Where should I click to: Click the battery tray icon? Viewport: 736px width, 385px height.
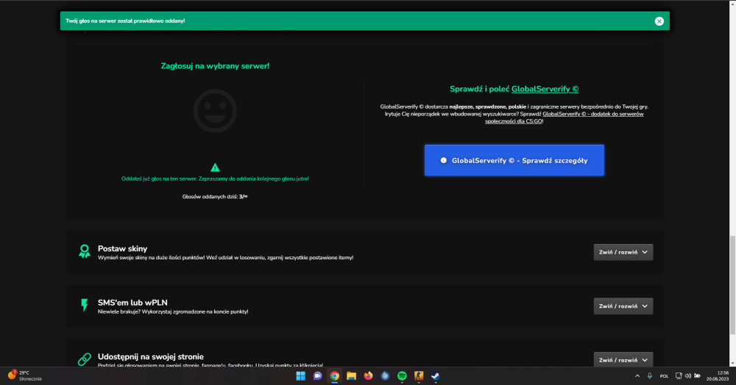click(698, 375)
